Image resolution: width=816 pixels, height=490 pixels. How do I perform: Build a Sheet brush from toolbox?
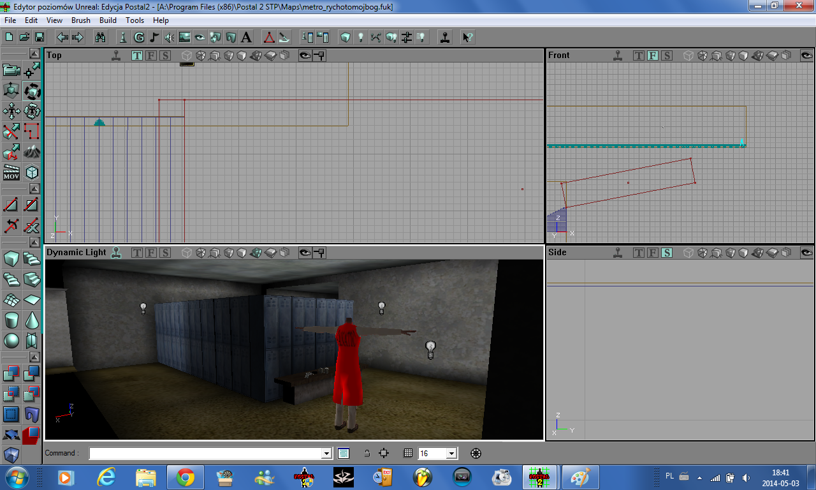[32, 300]
